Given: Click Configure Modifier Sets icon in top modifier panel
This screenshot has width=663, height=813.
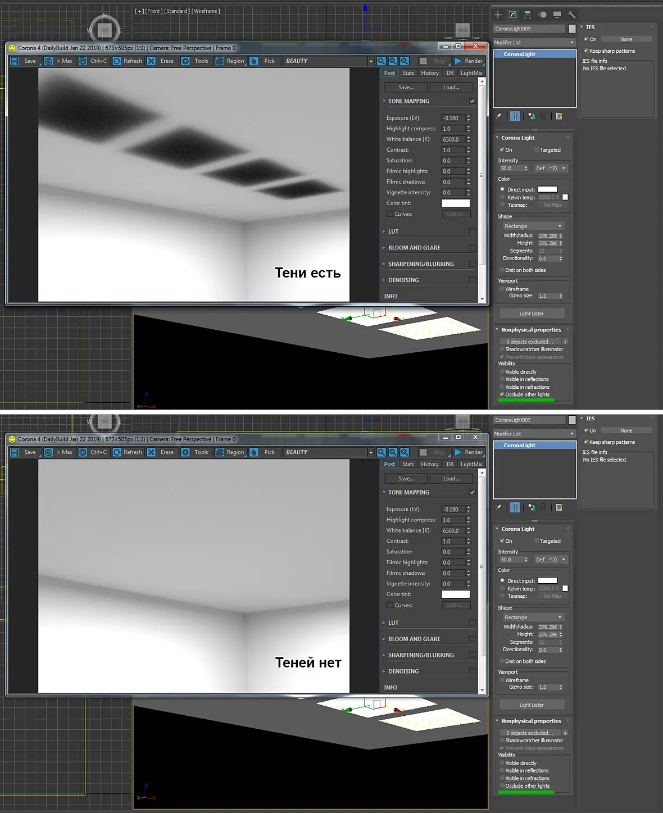Looking at the screenshot, I should point(559,116).
